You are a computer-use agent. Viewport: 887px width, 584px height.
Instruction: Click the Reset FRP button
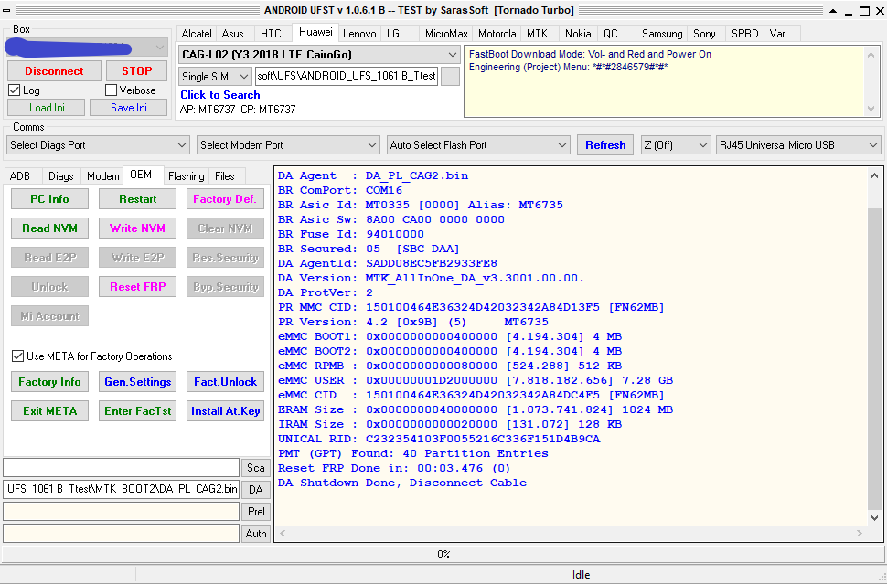coord(137,287)
